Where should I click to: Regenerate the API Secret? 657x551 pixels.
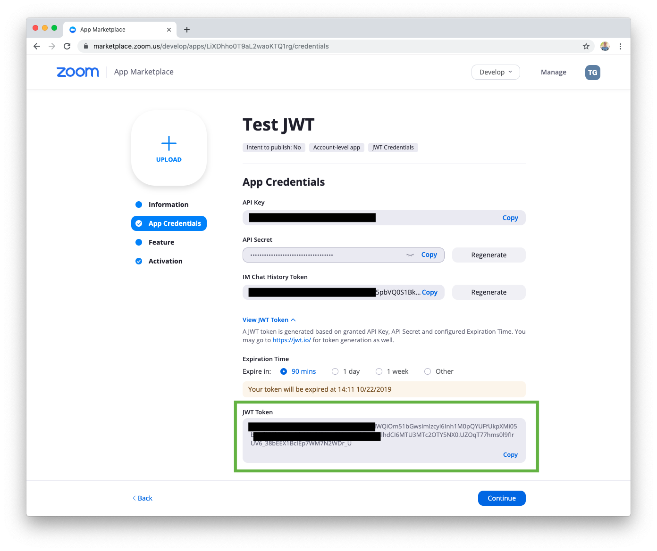(489, 255)
